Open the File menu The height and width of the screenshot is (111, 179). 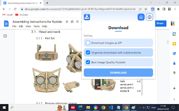point(14,26)
